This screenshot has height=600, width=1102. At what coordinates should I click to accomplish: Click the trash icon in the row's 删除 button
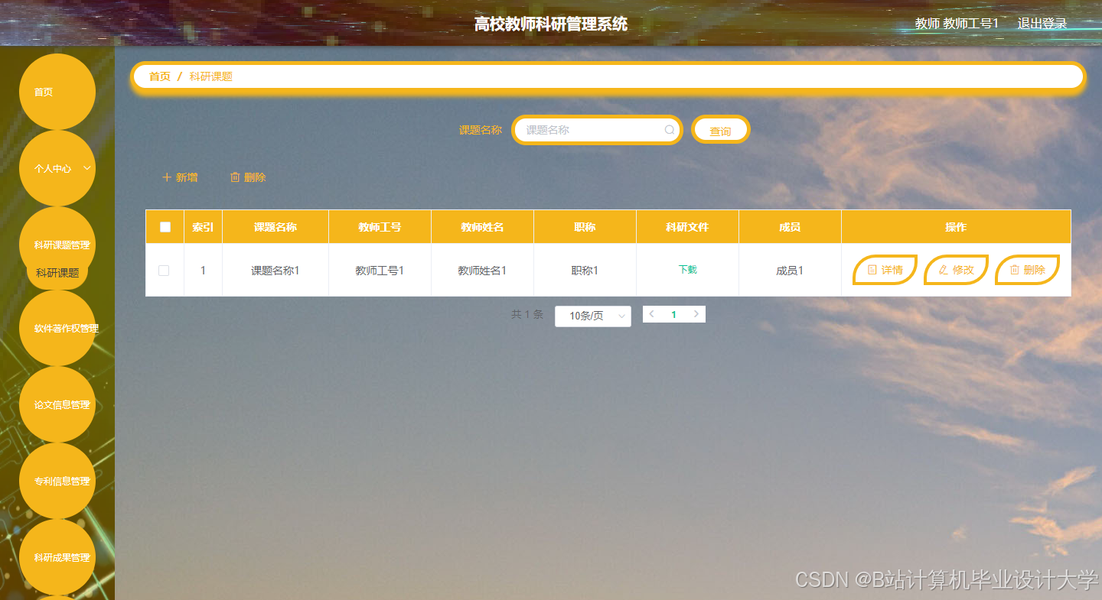coord(1015,270)
